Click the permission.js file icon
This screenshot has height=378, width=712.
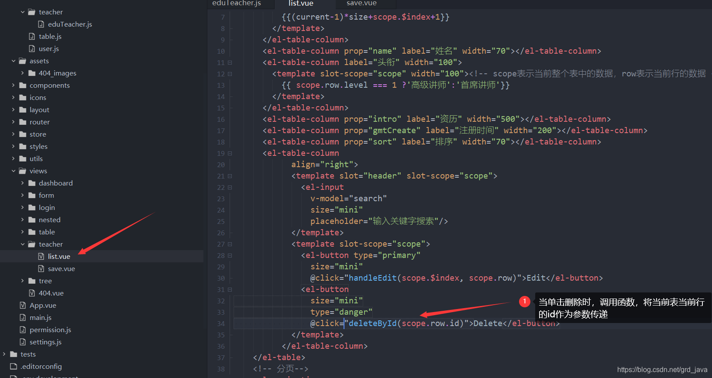coord(23,330)
